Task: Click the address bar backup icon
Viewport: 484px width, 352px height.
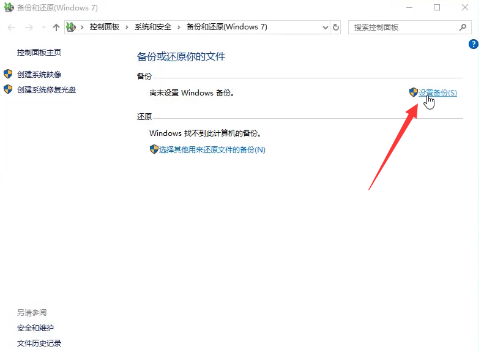Action: 72,27
